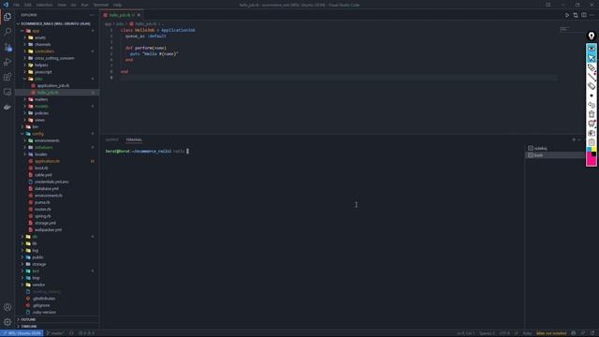599x337 pixels.
Task: Open storage.yml in config folder
Action: tap(45, 223)
